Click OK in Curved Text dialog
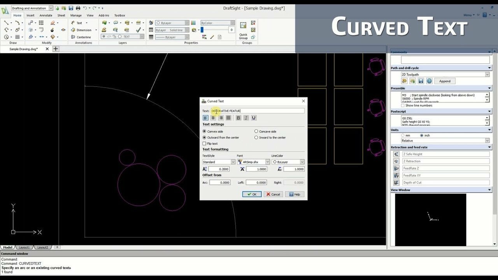The width and height of the screenshot is (498, 280). tap(252, 194)
